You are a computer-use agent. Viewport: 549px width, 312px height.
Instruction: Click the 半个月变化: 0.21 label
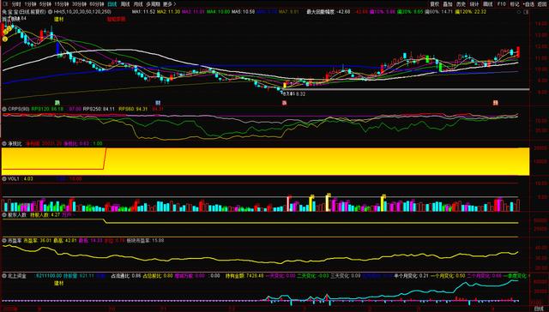[412, 276]
